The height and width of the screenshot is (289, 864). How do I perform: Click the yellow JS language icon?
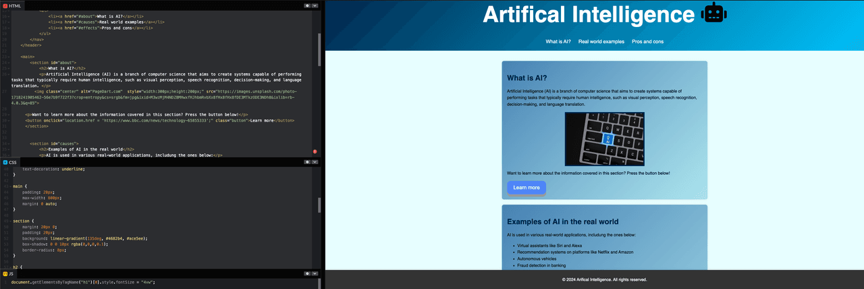pos(5,273)
